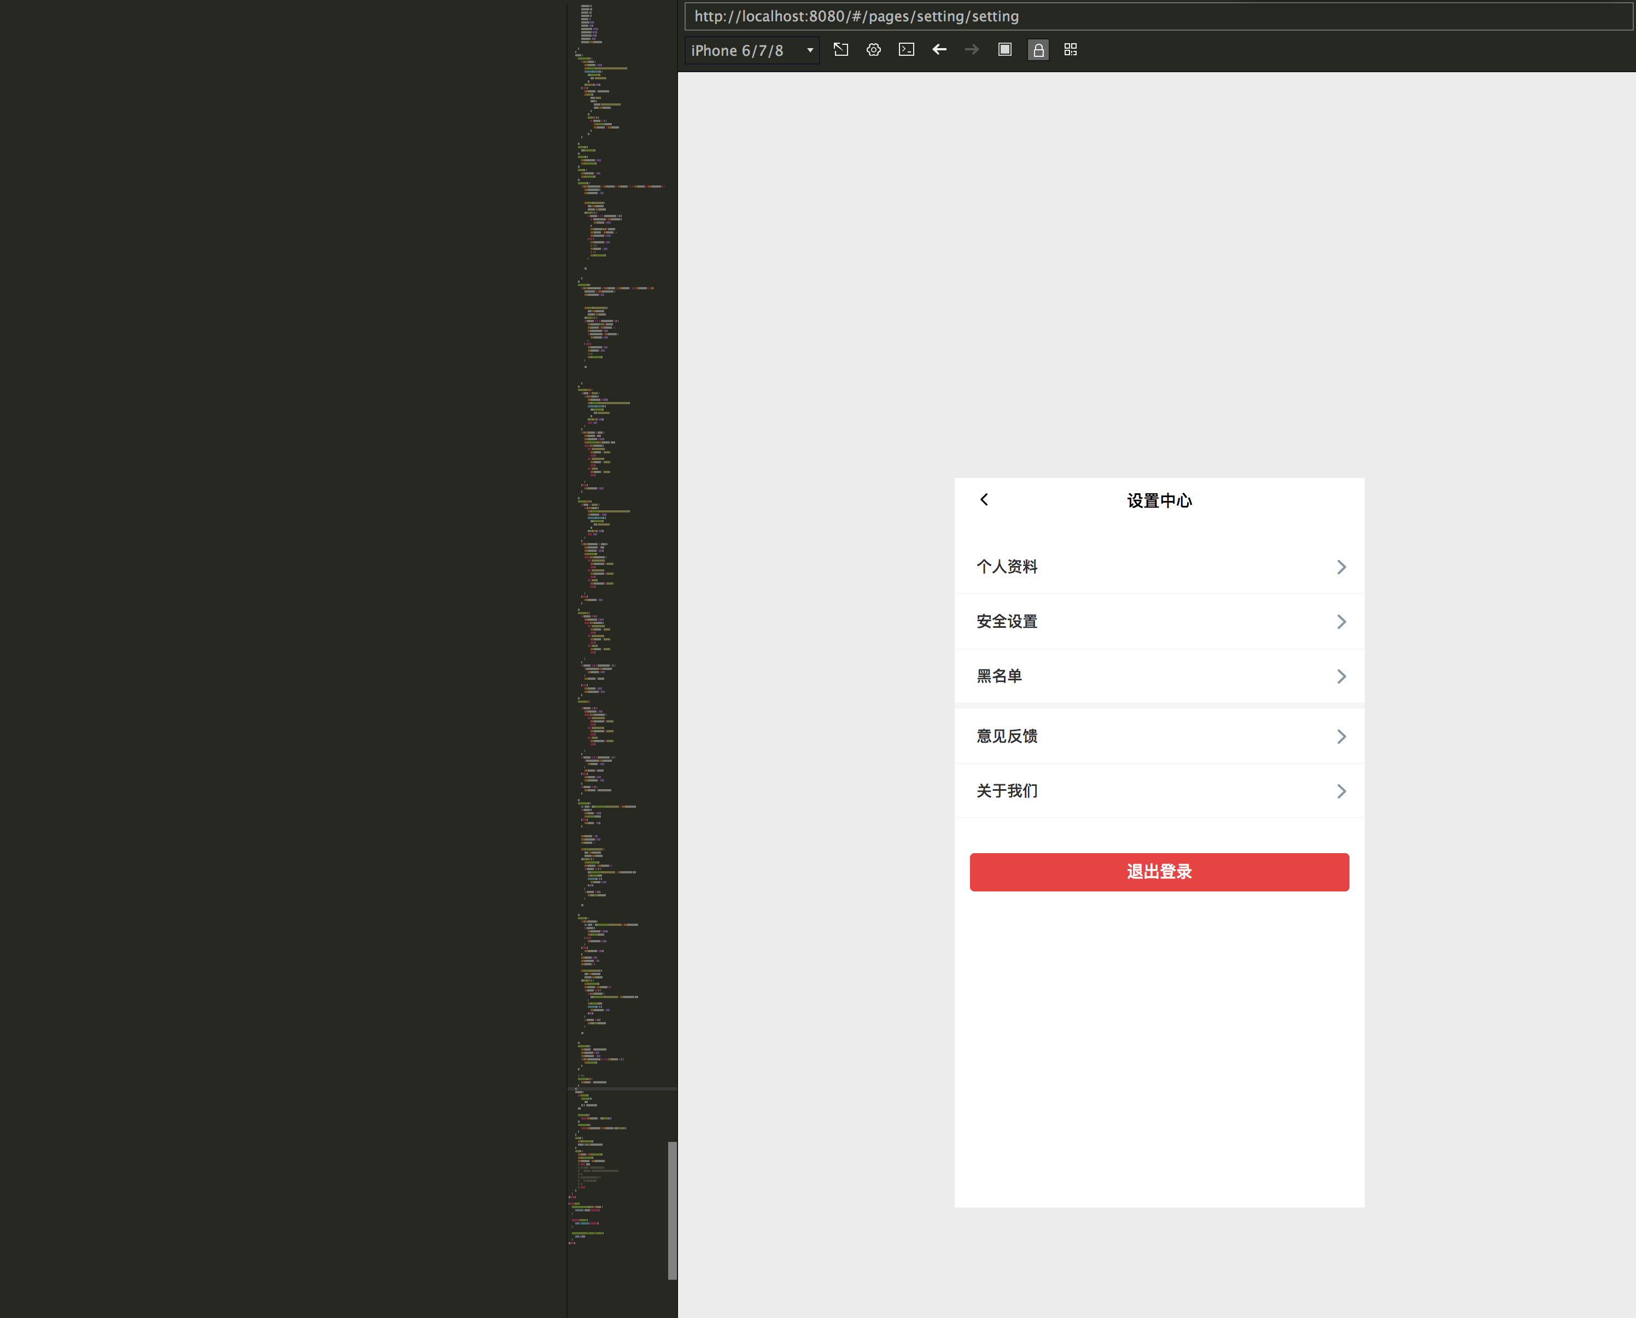Expand the 个人资料 row arrow
Image resolution: width=1636 pixels, height=1318 pixels.
(1341, 567)
